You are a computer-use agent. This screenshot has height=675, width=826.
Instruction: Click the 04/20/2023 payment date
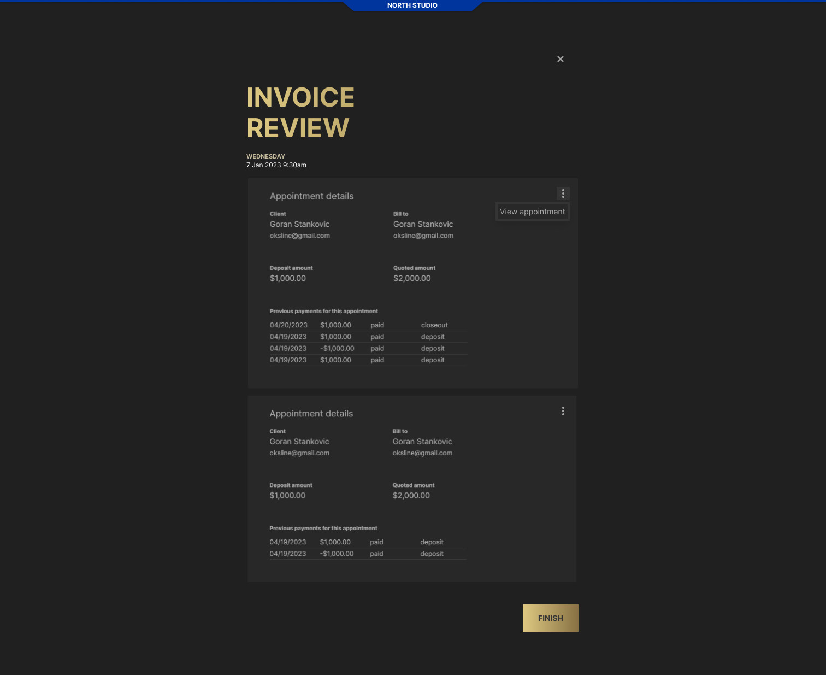[x=288, y=325]
